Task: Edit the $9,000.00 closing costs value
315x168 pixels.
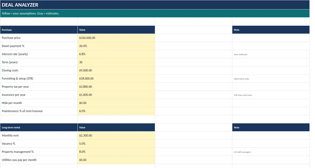Action: [116, 70]
